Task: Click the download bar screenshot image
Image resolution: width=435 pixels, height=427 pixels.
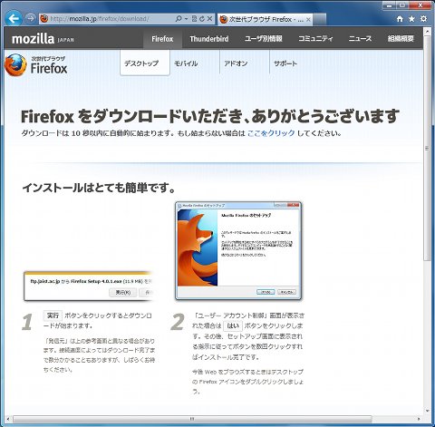Action: coord(89,286)
